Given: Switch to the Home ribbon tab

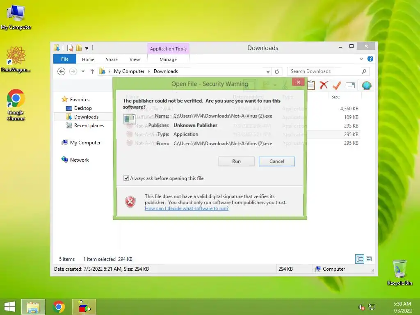Looking at the screenshot, I should 88,59.
